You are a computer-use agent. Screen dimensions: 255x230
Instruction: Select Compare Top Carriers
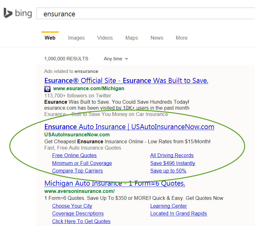tap(77, 171)
